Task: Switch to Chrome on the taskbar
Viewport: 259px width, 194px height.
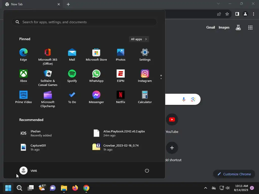Action: [x=86, y=188]
